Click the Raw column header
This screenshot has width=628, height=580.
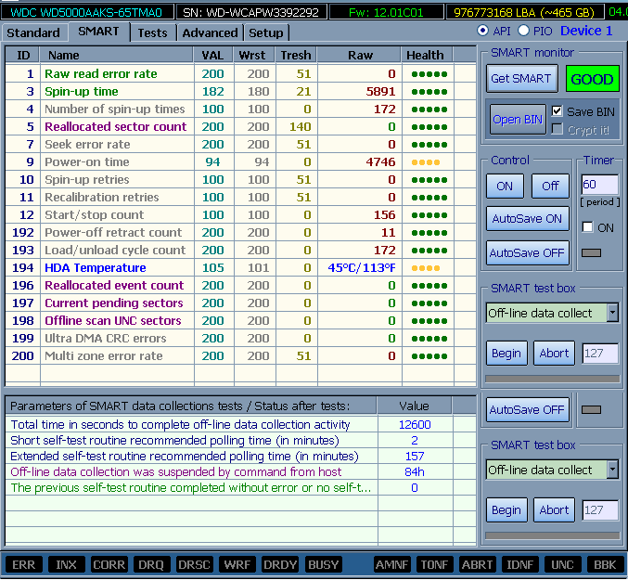click(360, 55)
